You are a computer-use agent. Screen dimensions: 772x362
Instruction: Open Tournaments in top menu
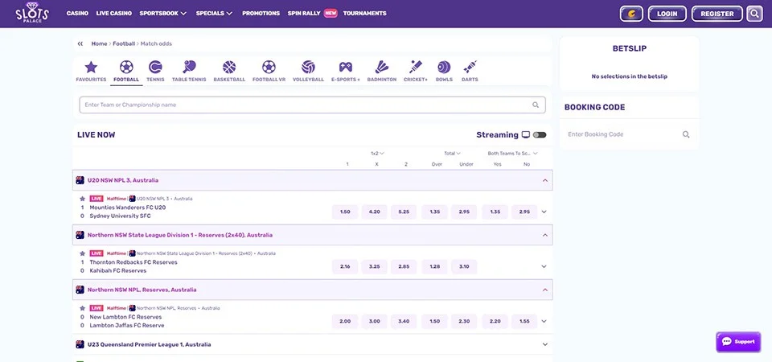pos(365,14)
